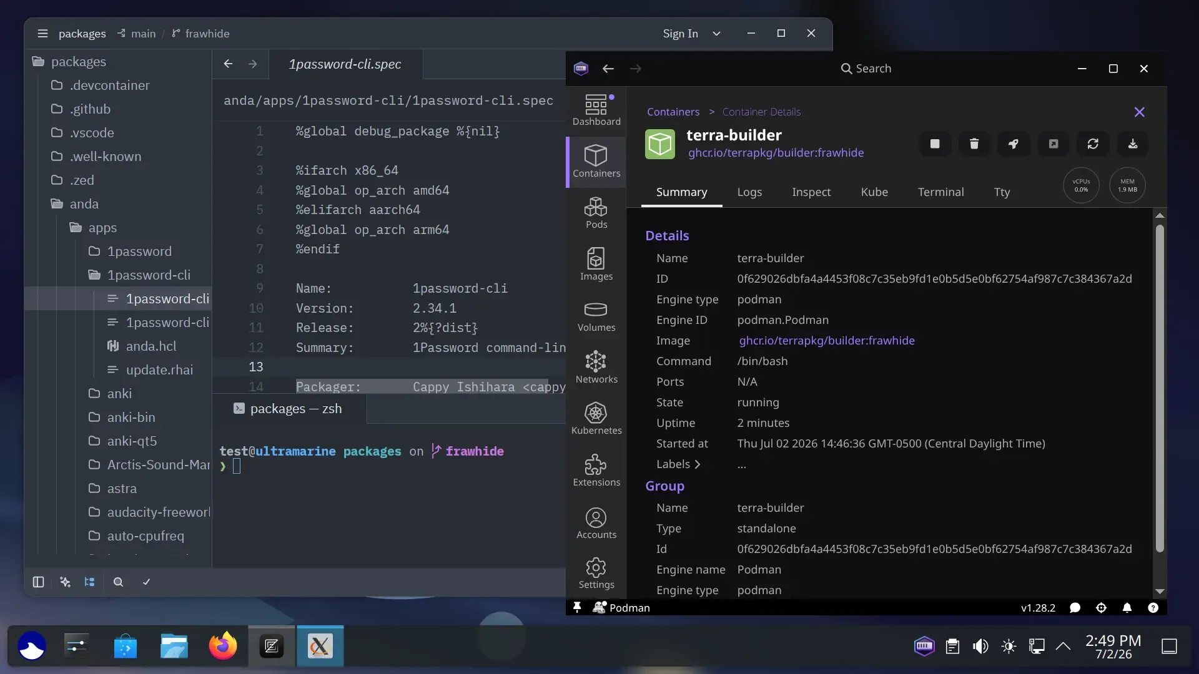Image resolution: width=1199 pixels, height=674 pixels.
Task: Toggle the project panel tree icon in Zed
Action: pyautogui.click(x=90, y=582)
